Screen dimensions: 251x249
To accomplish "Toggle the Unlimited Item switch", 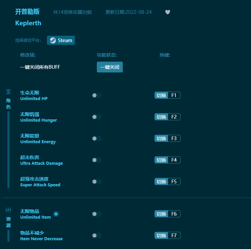I will 97,214.
